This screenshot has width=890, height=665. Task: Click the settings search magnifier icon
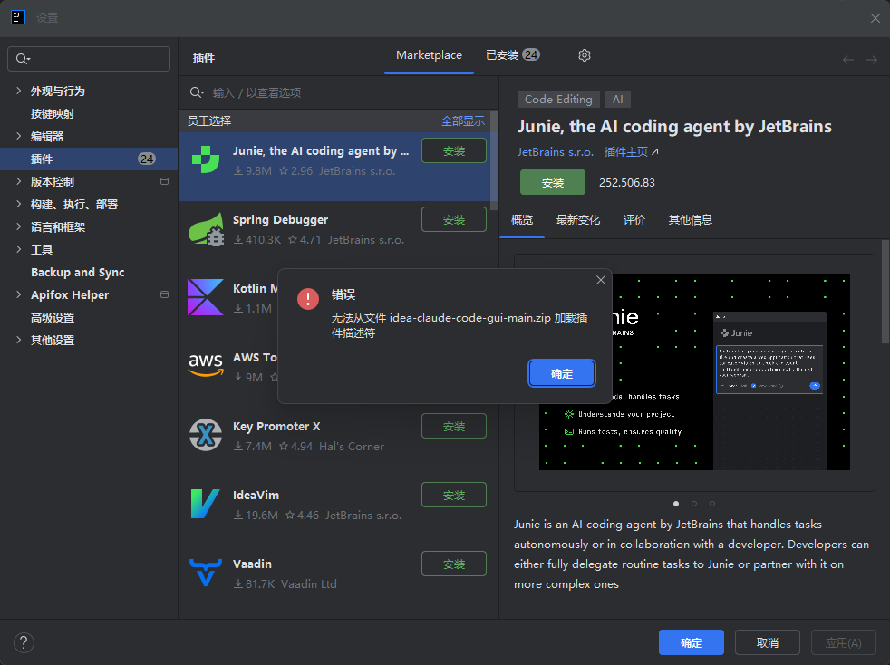coord(22,59)
